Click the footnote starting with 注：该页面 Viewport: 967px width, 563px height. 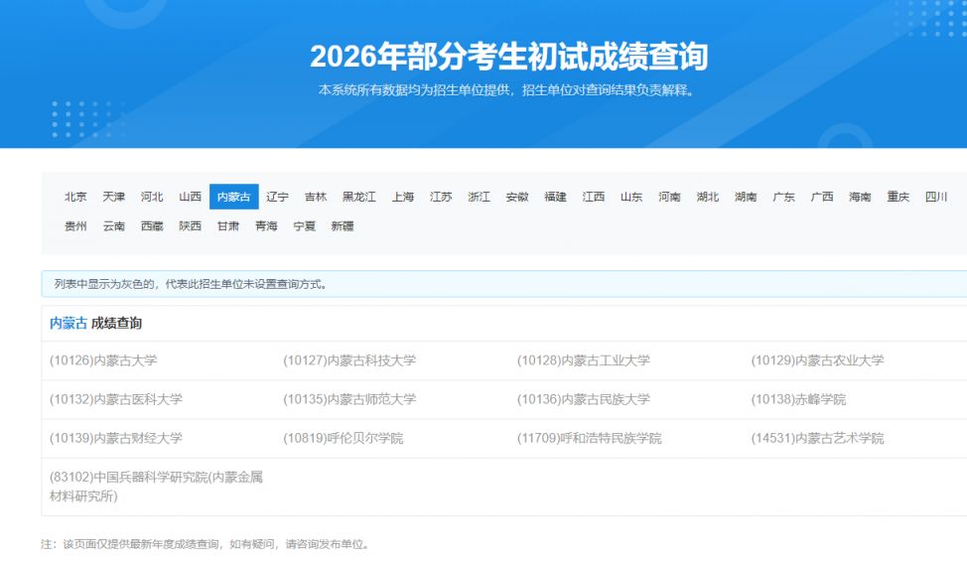coord(206,544)
